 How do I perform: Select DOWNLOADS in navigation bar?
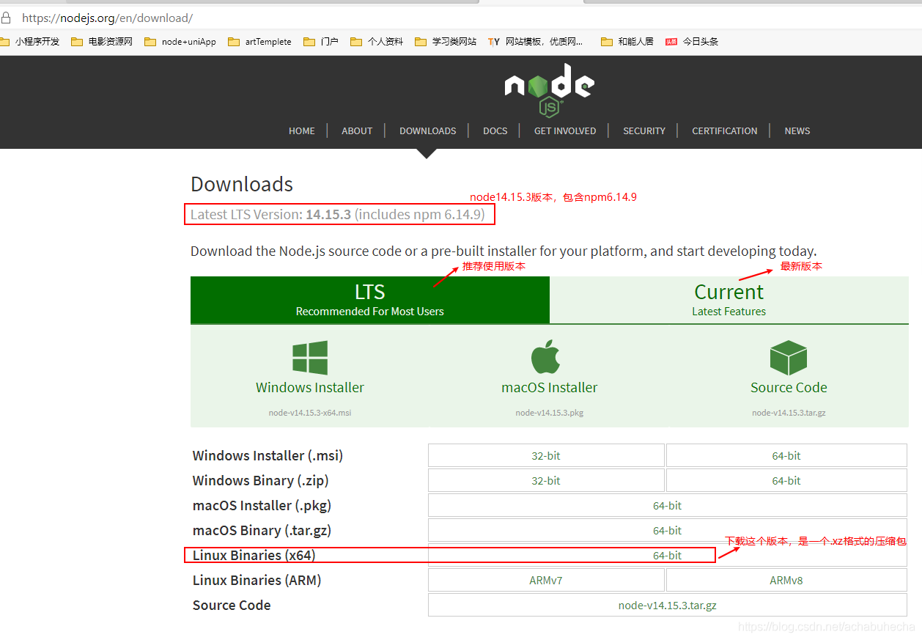pyautogui.click(x=428, y=130)
